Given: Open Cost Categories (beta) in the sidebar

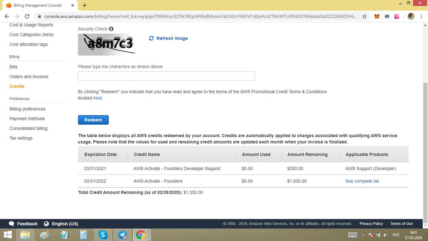Looking at the screenshot, I should pos(31,35).
